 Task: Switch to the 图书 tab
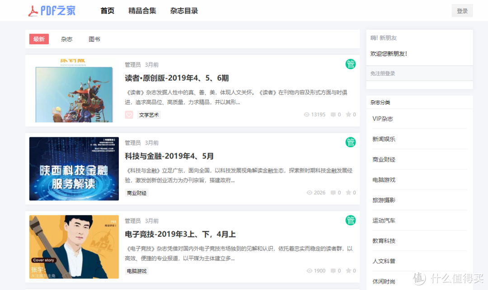(x=94, y=39)
